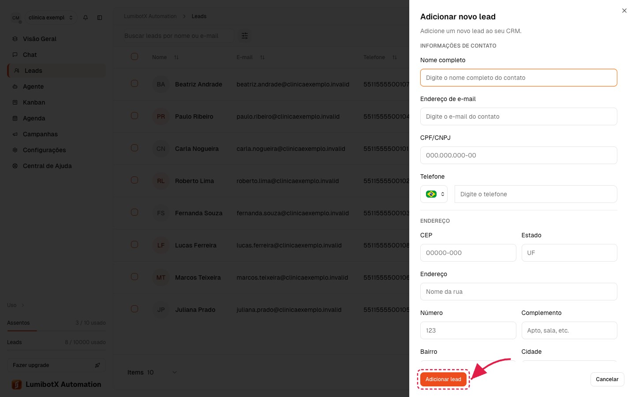Viewport: 635px width, 397px height.
Task: Click the Kanban sidebar icon
Action: 15,102
